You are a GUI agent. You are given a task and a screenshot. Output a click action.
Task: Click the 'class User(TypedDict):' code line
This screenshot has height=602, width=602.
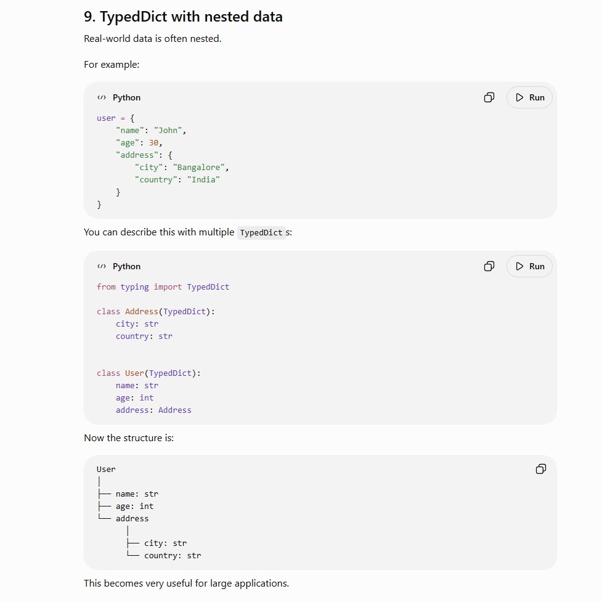[x=148, y=373]
